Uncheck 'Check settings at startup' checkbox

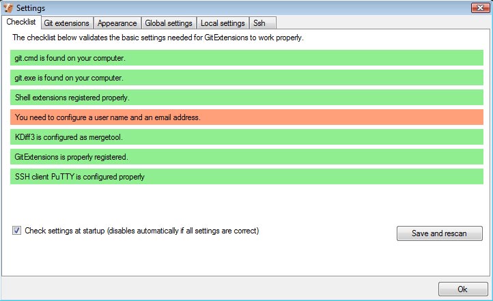coord(16,231)
